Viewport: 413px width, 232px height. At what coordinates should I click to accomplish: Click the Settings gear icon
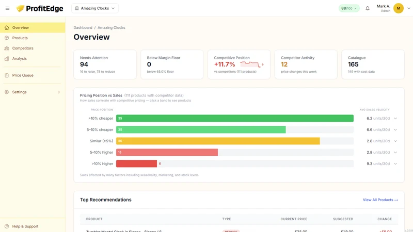point(7,92)
